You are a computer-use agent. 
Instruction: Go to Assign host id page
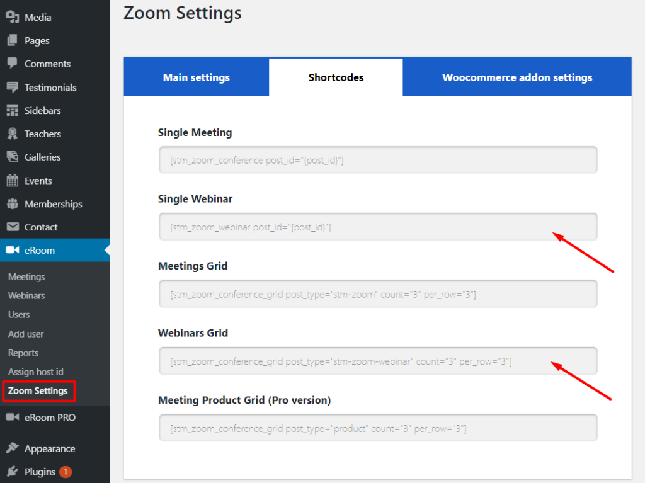click(x=36, y=372)
